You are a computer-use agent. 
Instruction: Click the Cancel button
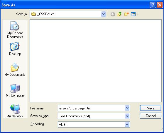tap(151, 116)
